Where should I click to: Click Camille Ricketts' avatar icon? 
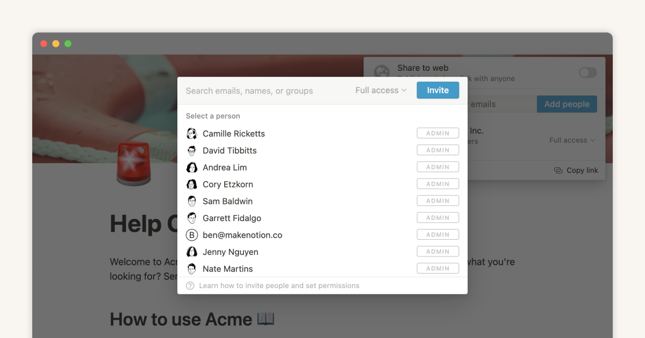click(x=191, y=134)
